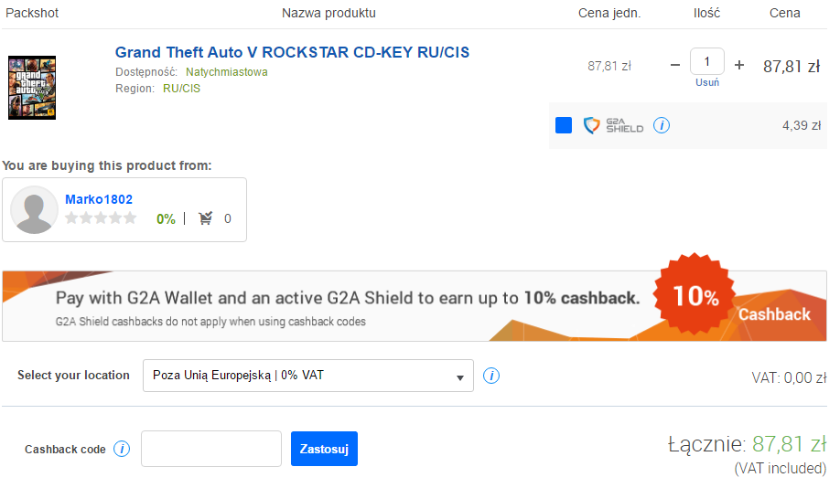Click the seller's star rating

coord(101,218)
